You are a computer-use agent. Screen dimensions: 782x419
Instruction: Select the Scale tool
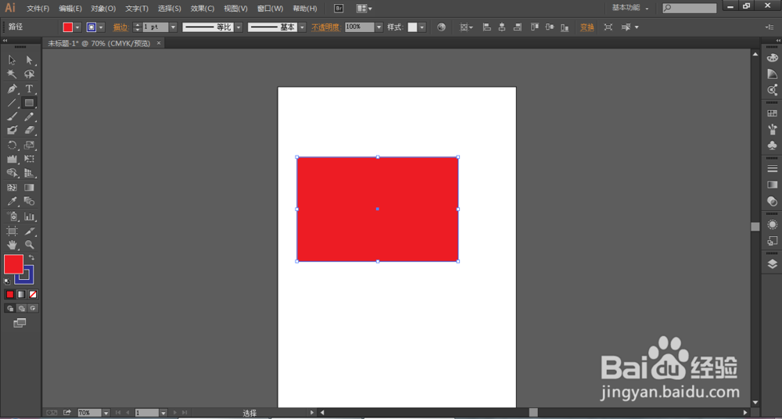[30, 145]
